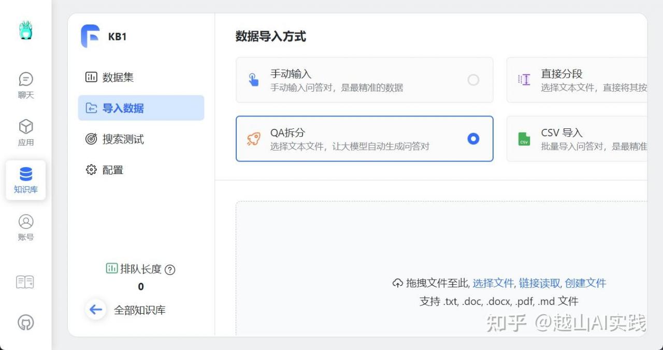The height and width of the screenshot is (350, 663).
Task: Open the 应用 apps section
Action: (x=25, y=133)
